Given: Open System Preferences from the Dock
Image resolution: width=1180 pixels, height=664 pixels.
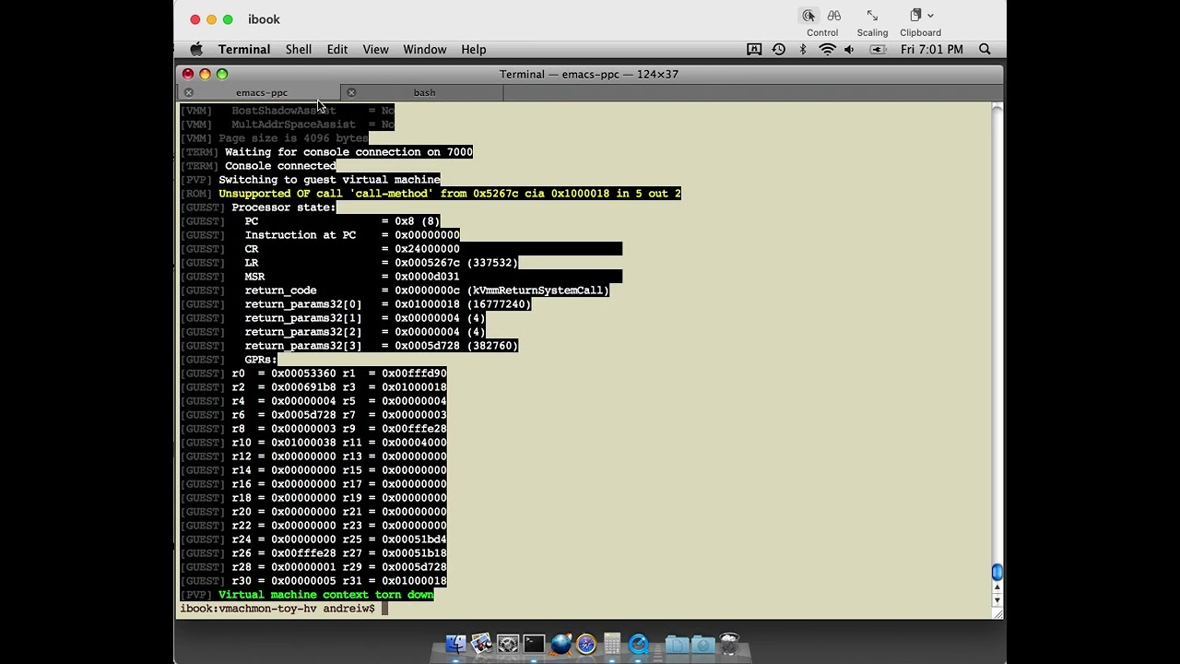Looking at the screenshot, I should (508, 644).
